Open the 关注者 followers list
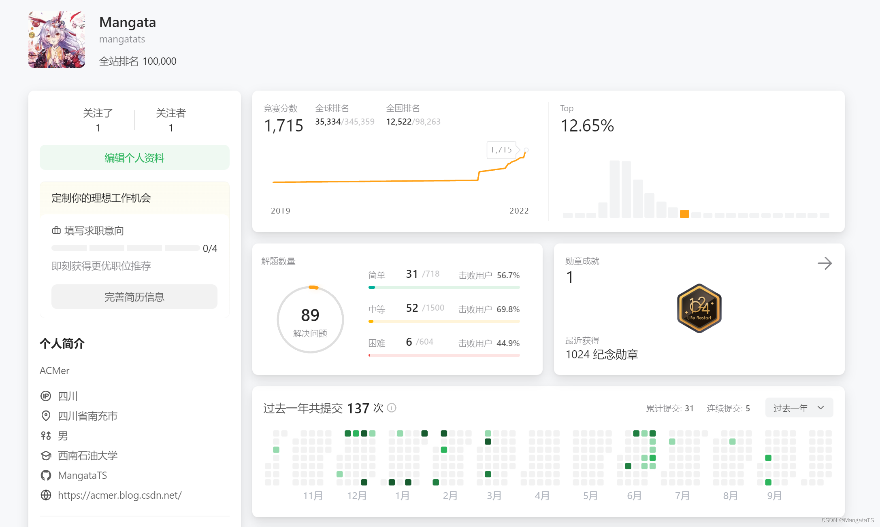Image resolution: width=880 pixels, height=527 pixels. 171,120
